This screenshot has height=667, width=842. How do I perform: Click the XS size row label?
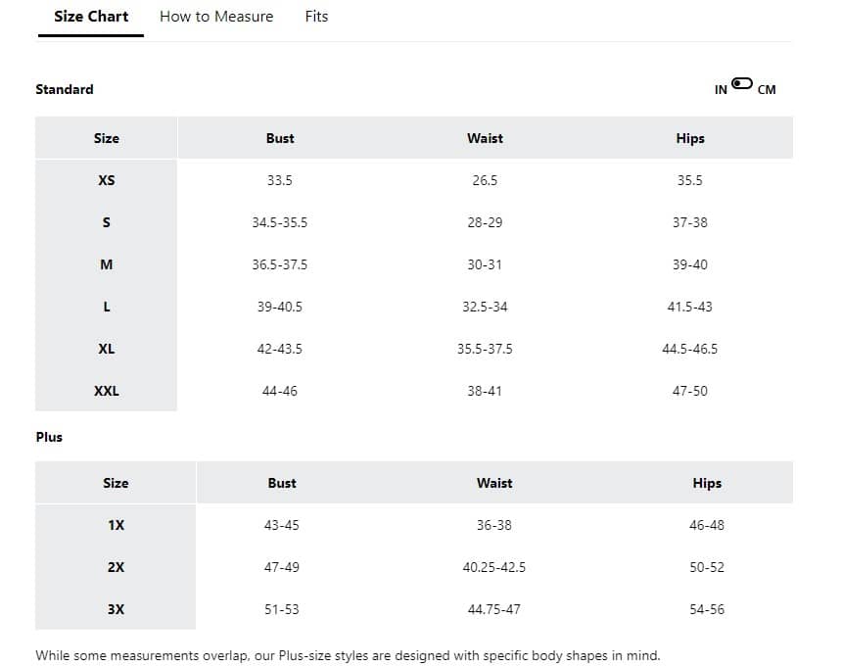[x=107, y=181]
